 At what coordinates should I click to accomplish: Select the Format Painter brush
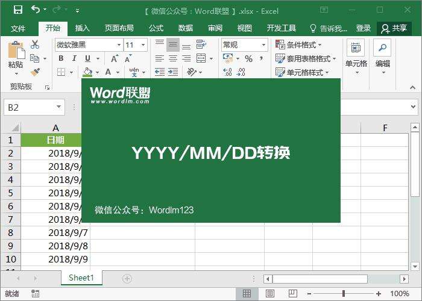point(34,72)
